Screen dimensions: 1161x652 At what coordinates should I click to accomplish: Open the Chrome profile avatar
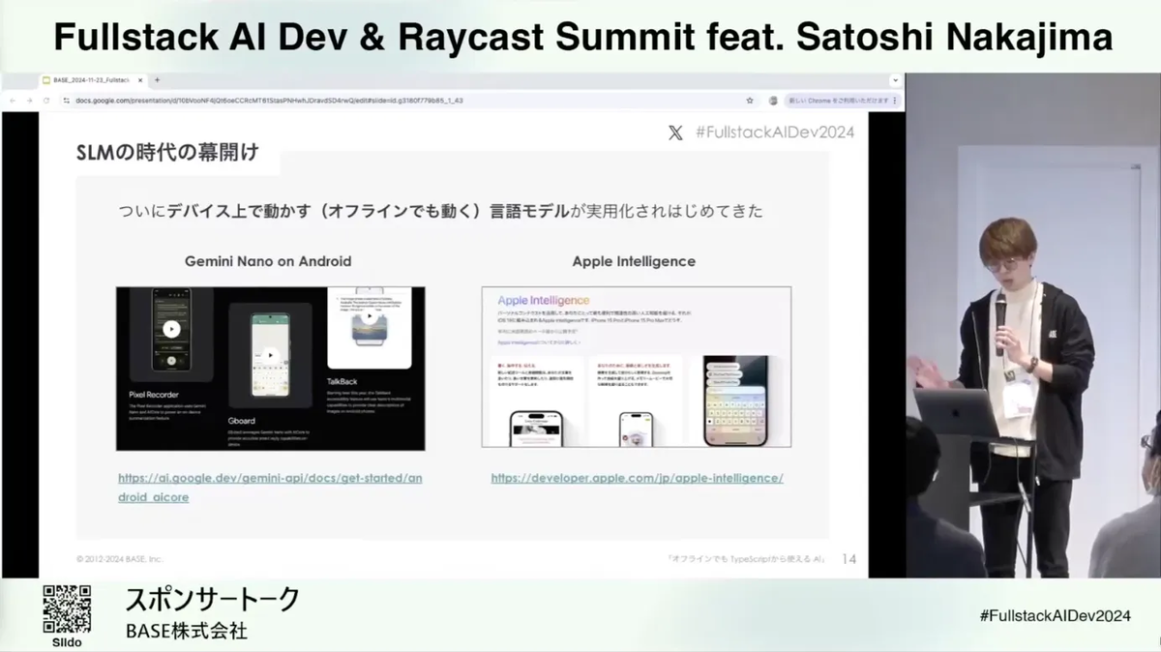(773, 100)
